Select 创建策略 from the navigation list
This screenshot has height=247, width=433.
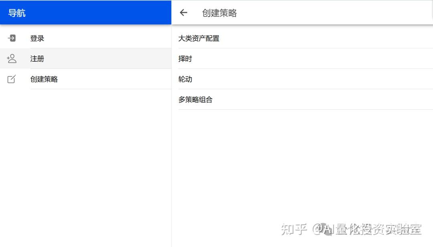(44, 79)
